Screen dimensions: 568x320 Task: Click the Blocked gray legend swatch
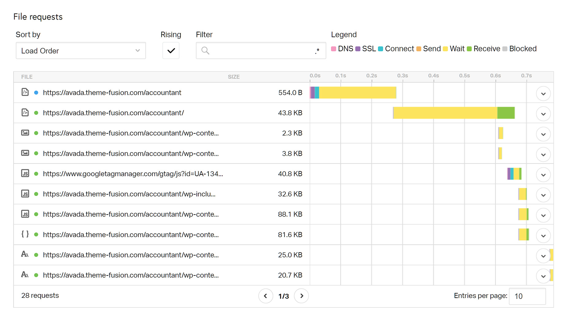(x=505, y=49)
